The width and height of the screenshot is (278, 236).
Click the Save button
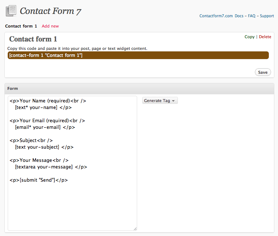[x=263, y=72]
